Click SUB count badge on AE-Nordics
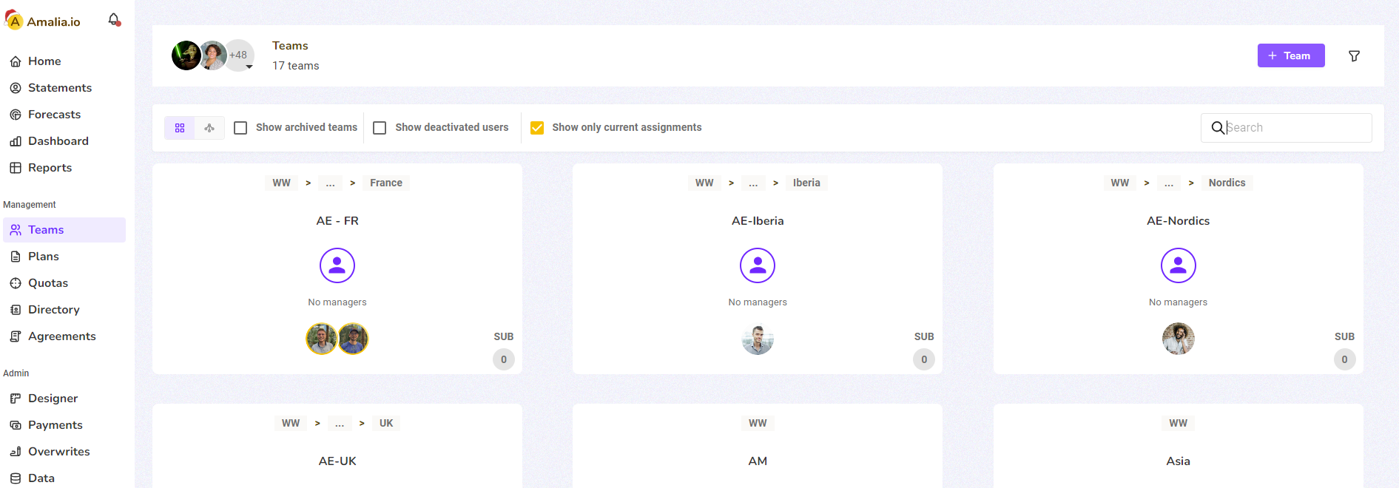Screen dimensions: 1399x488 (1344, 359)
